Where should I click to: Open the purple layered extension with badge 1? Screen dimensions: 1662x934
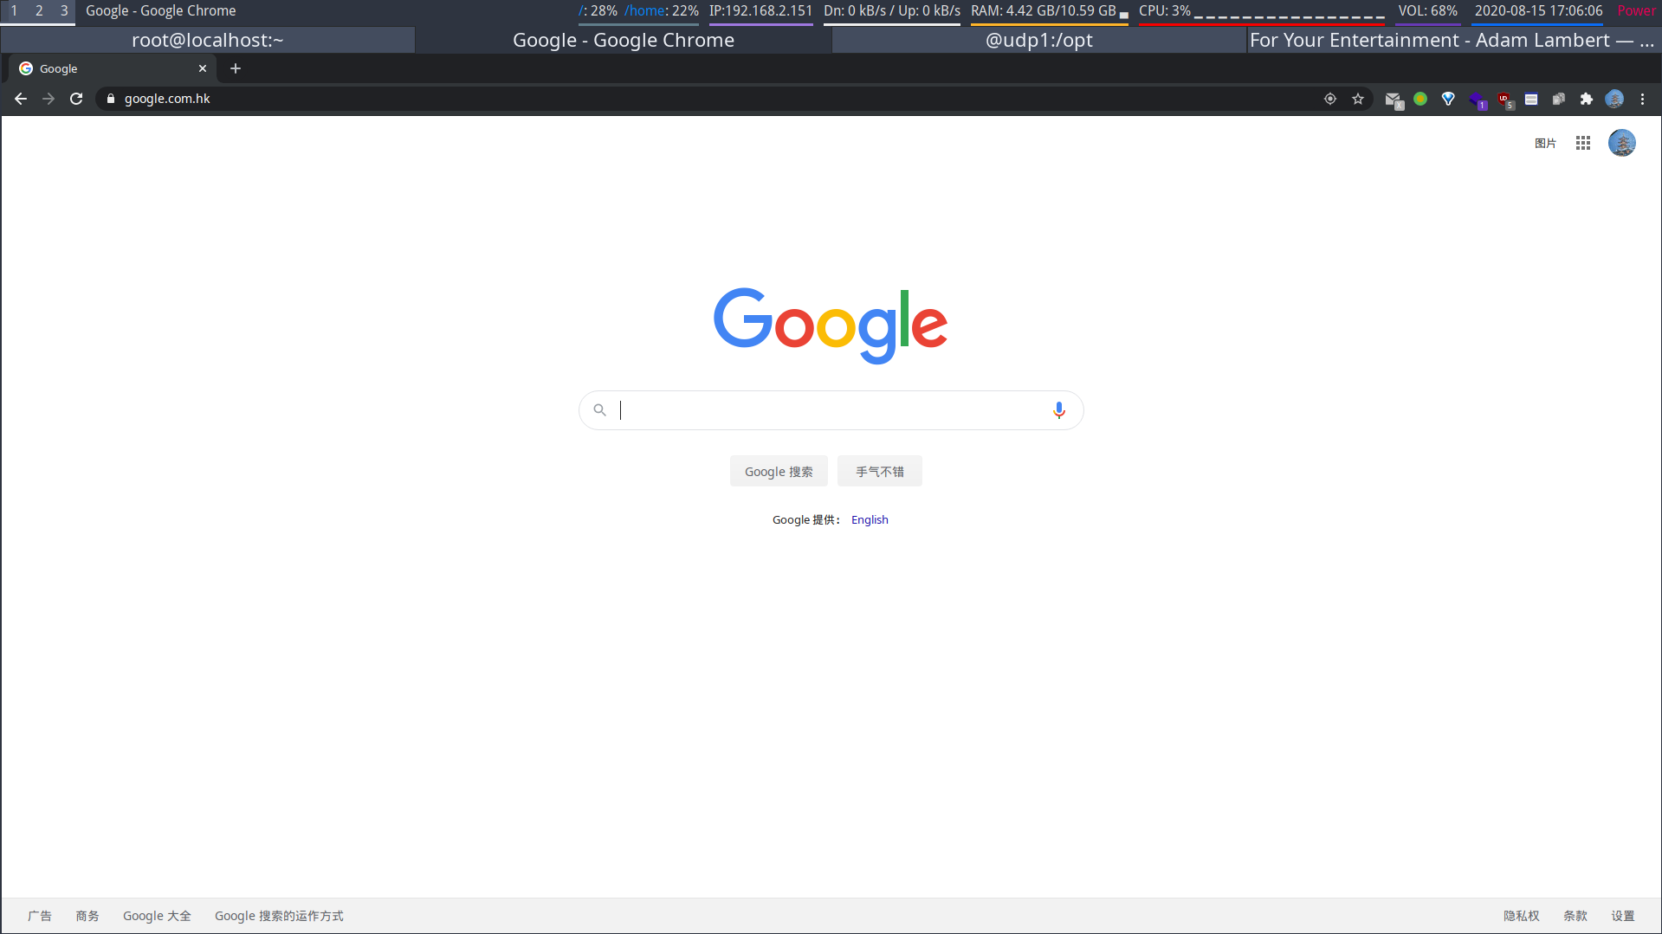click(1478, 100)
